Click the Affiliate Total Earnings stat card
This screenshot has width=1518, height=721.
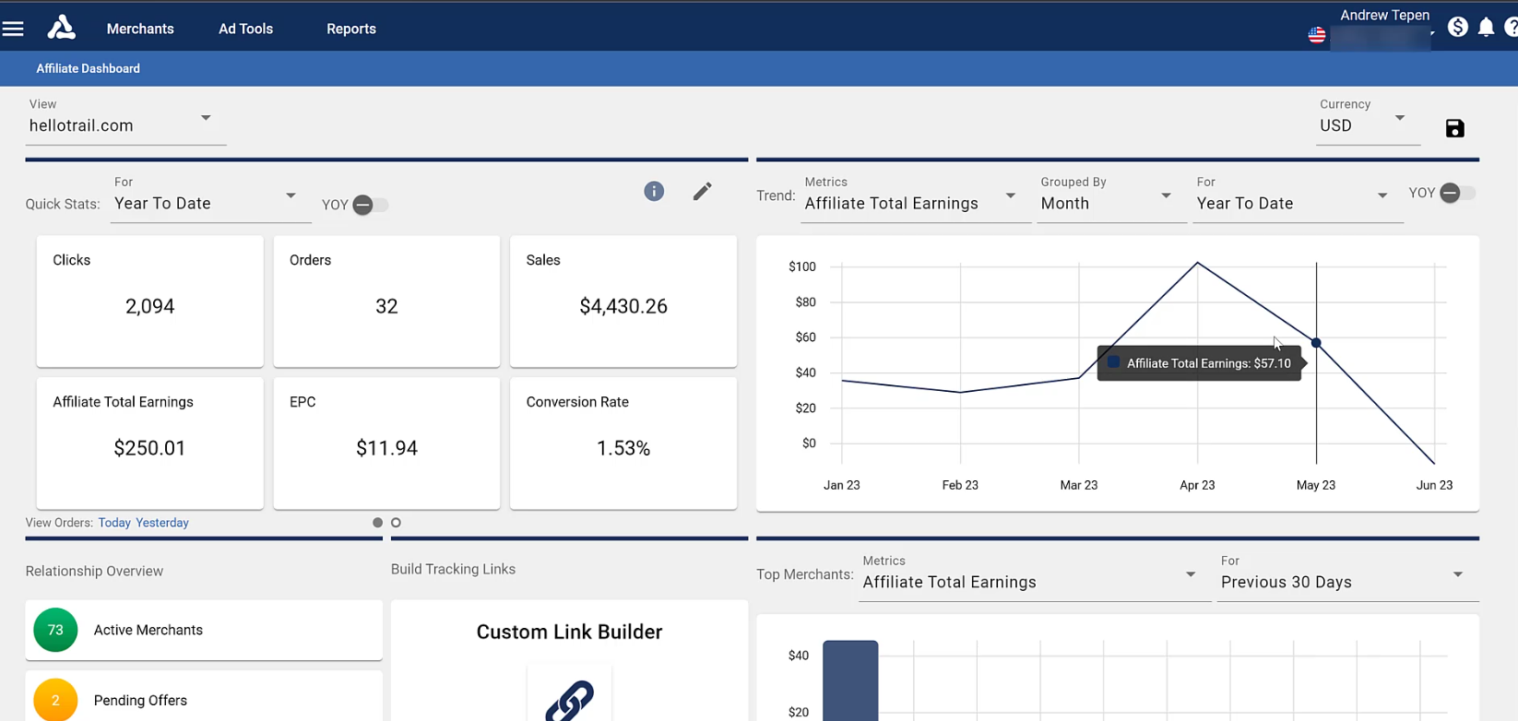[x=150, y=443]
